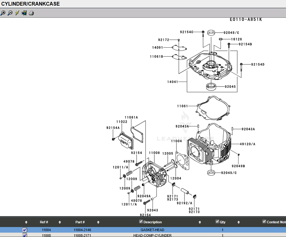Click callout 11022 in the diagram
Viewport: 286px width, 237px height.
[122, 122]
